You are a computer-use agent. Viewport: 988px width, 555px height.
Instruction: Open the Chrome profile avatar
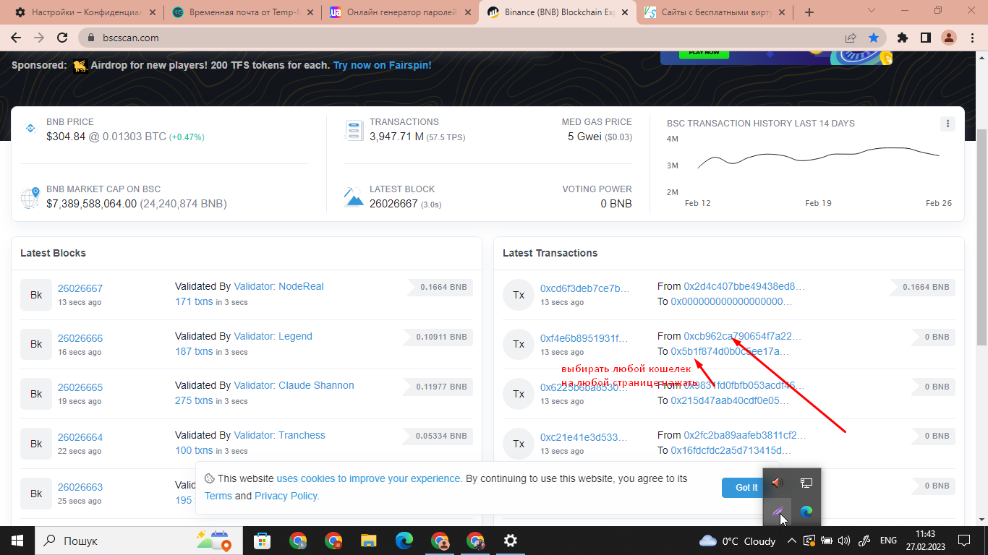click(x=949, y=38)
